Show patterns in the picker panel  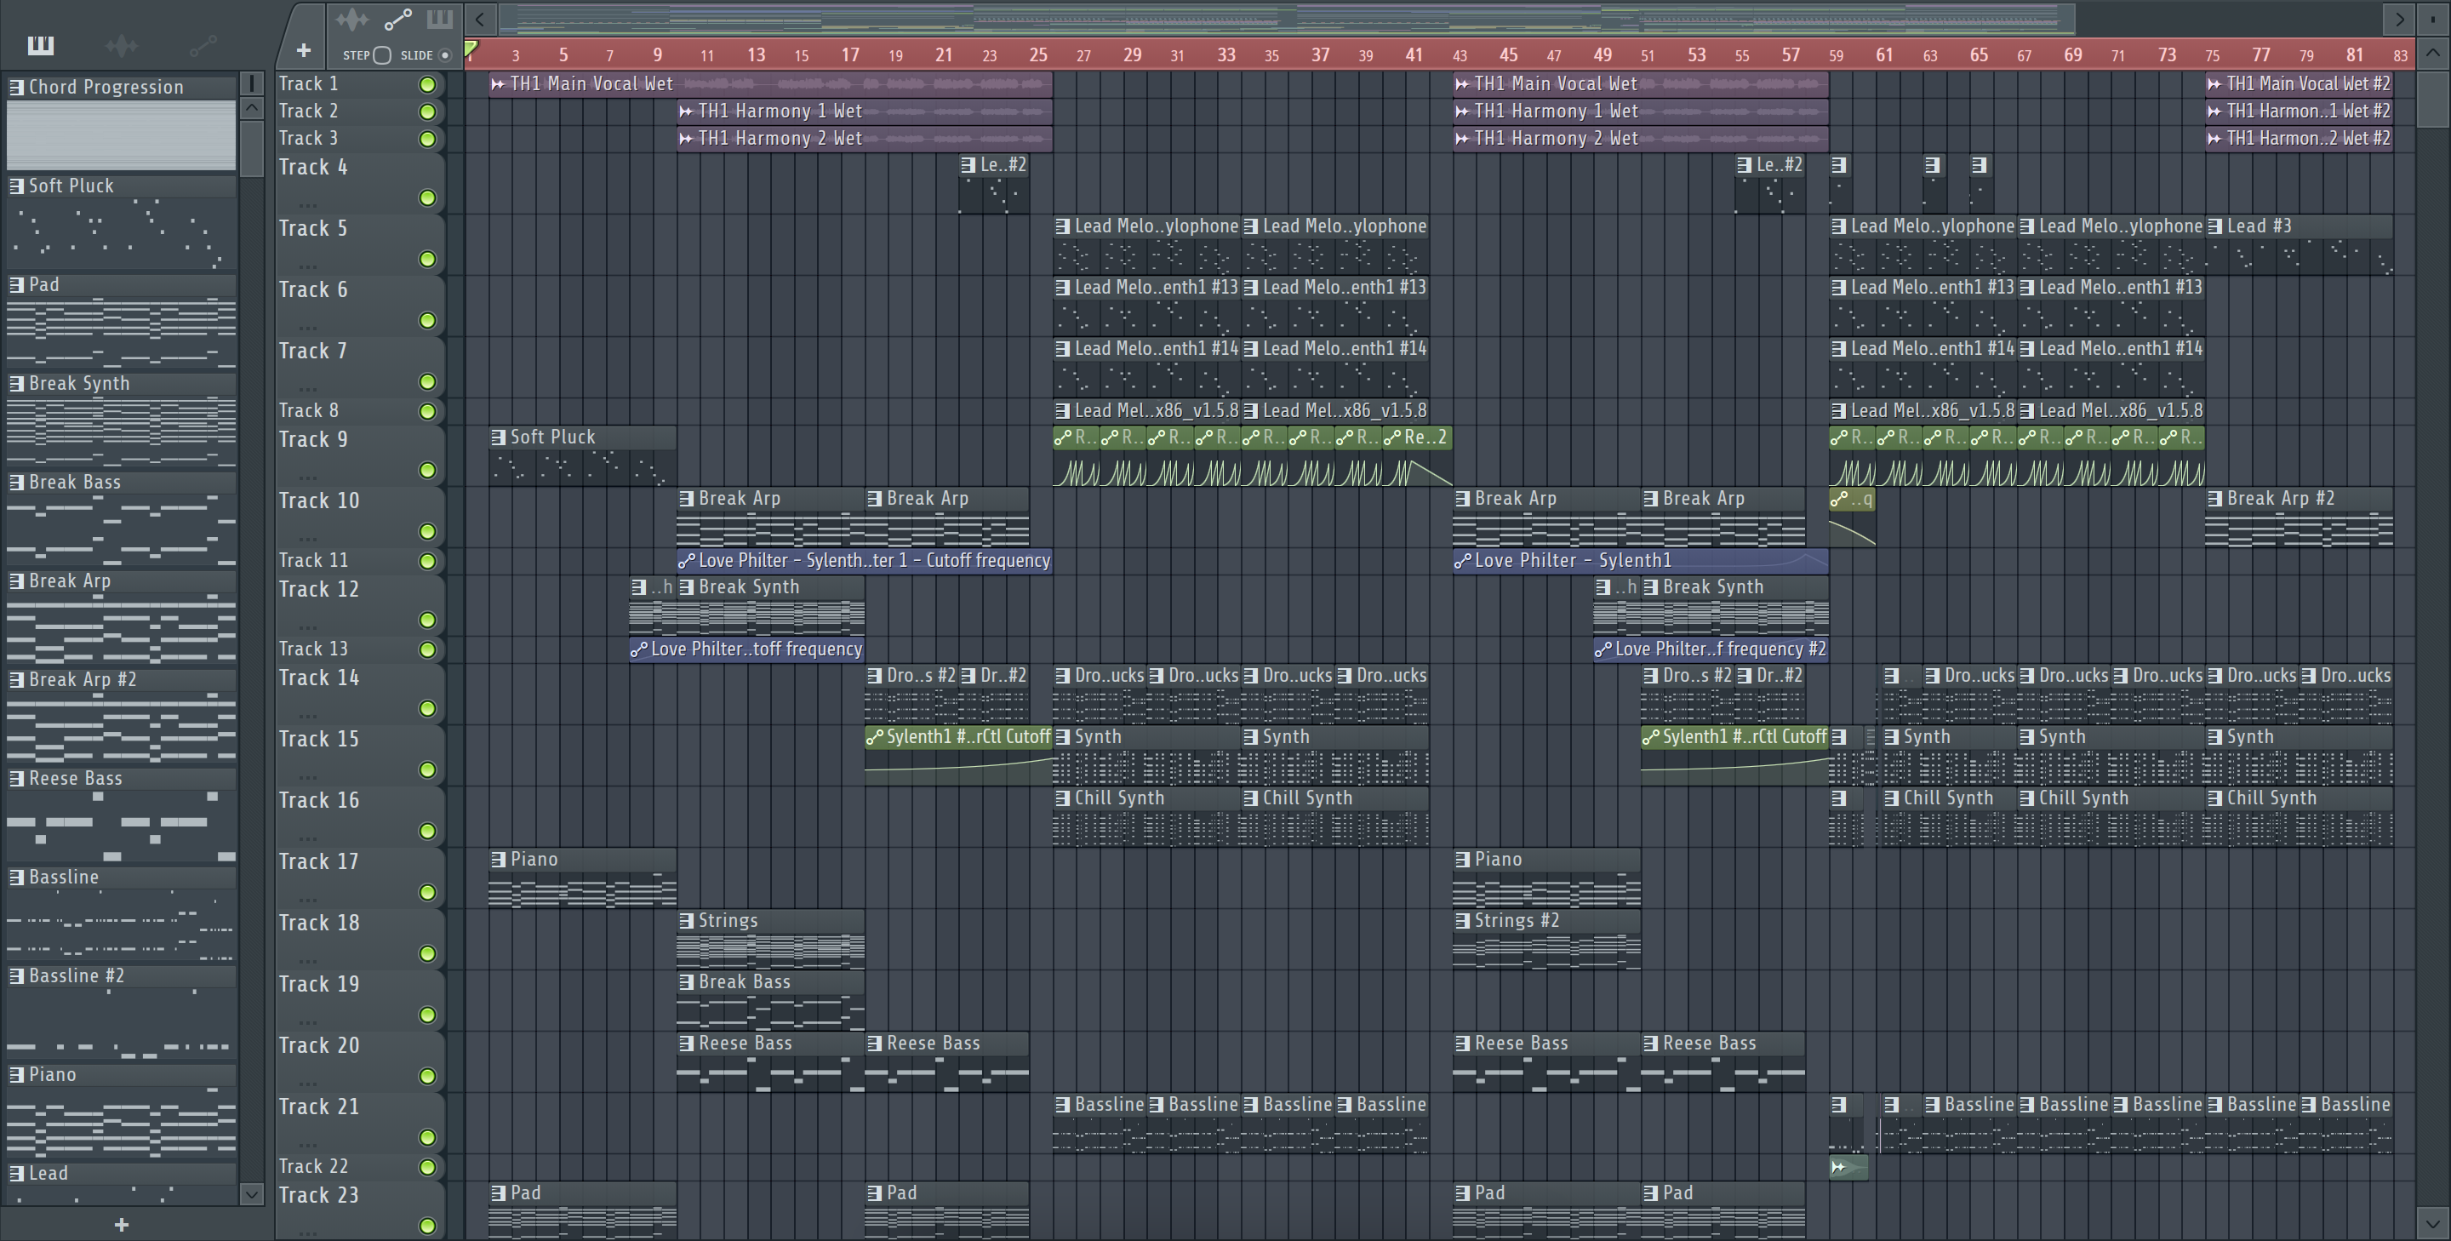40,45
